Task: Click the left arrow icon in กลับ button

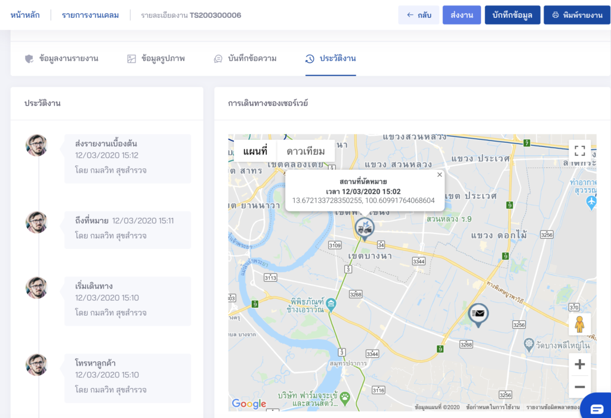Action: [410, 15]
